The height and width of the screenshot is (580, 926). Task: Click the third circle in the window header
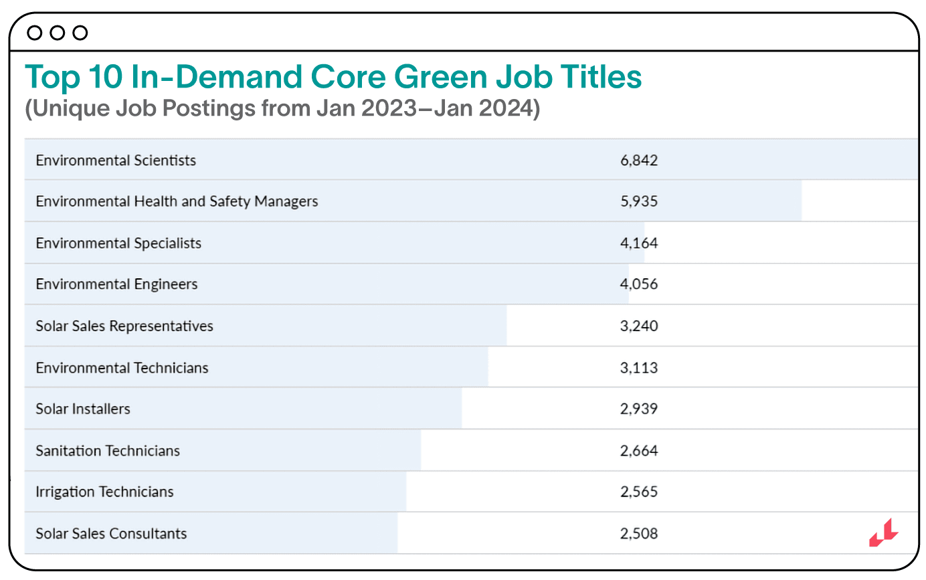(x=80, y=33)
